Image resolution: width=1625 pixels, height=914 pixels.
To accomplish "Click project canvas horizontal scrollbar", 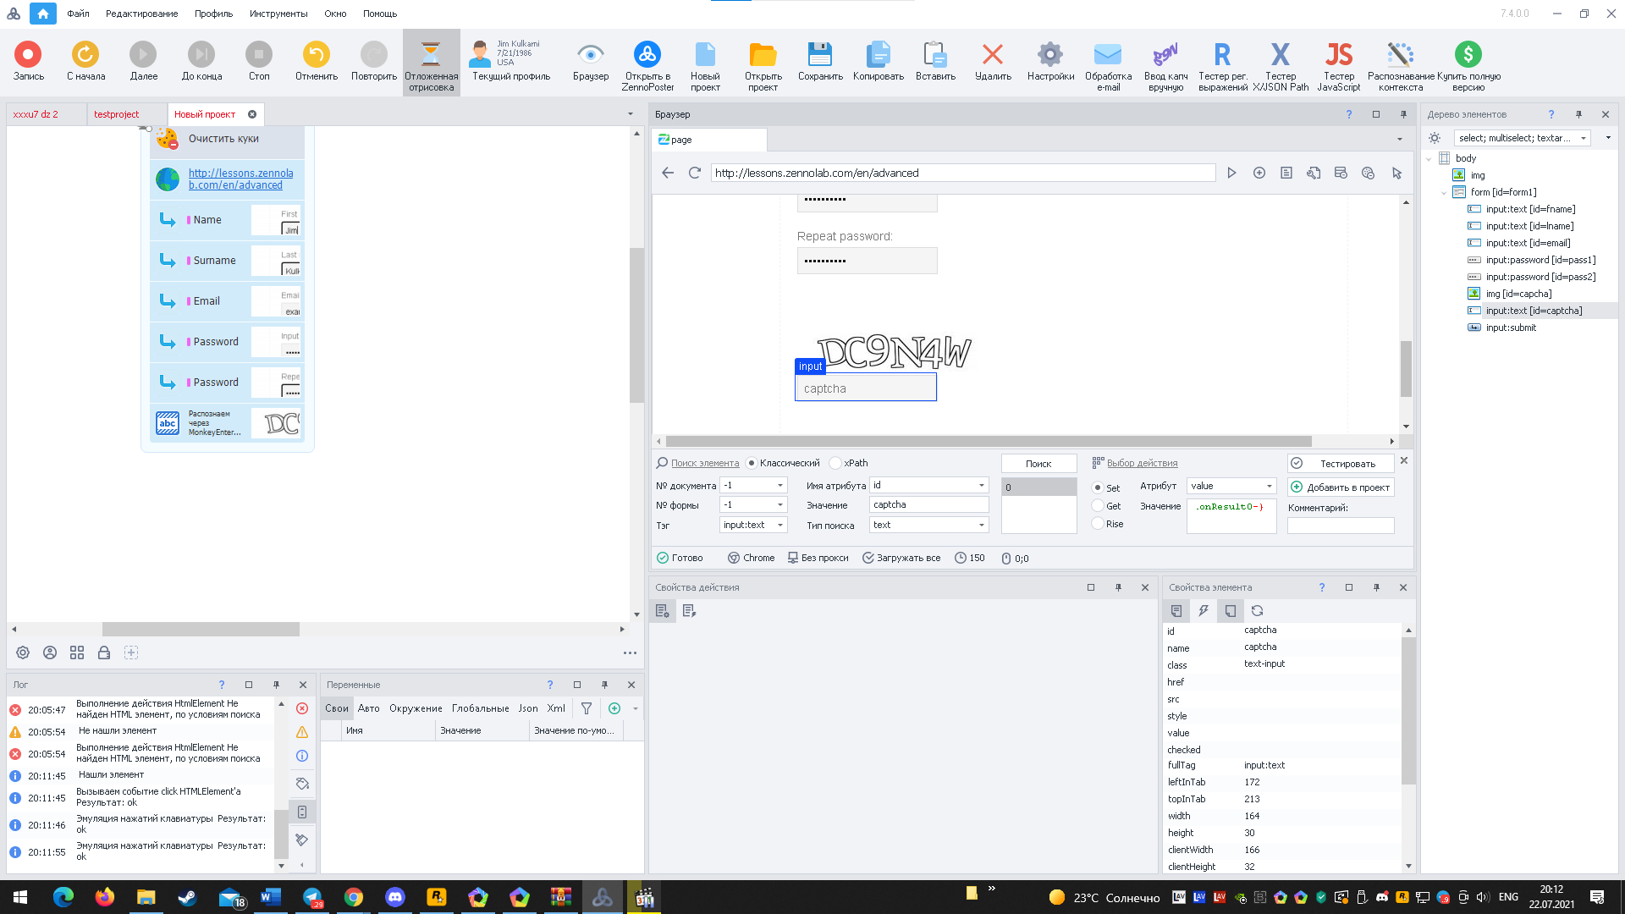I will point(201,629).
